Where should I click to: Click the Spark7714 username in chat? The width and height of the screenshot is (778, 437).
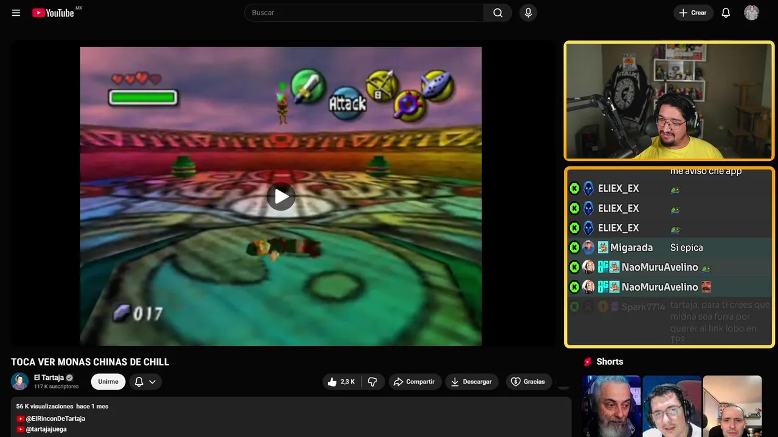coord(643,307)
